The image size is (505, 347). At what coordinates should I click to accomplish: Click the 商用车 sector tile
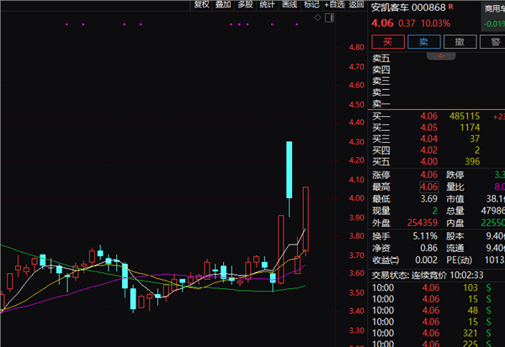tap(493, 17)
